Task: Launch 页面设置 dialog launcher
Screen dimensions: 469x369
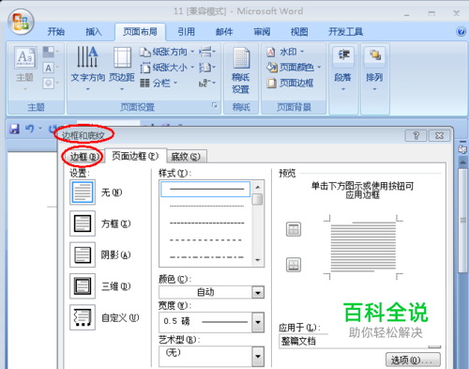Action: [x=215, y=105]
